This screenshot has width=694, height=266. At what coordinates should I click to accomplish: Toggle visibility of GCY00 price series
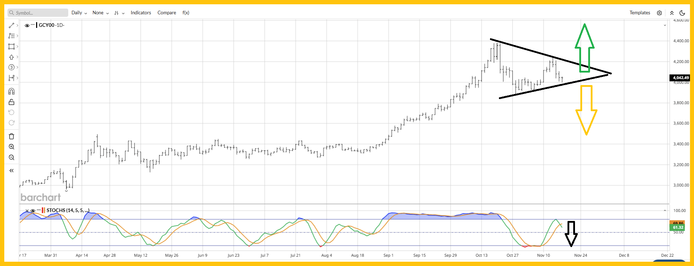(27, 25)
